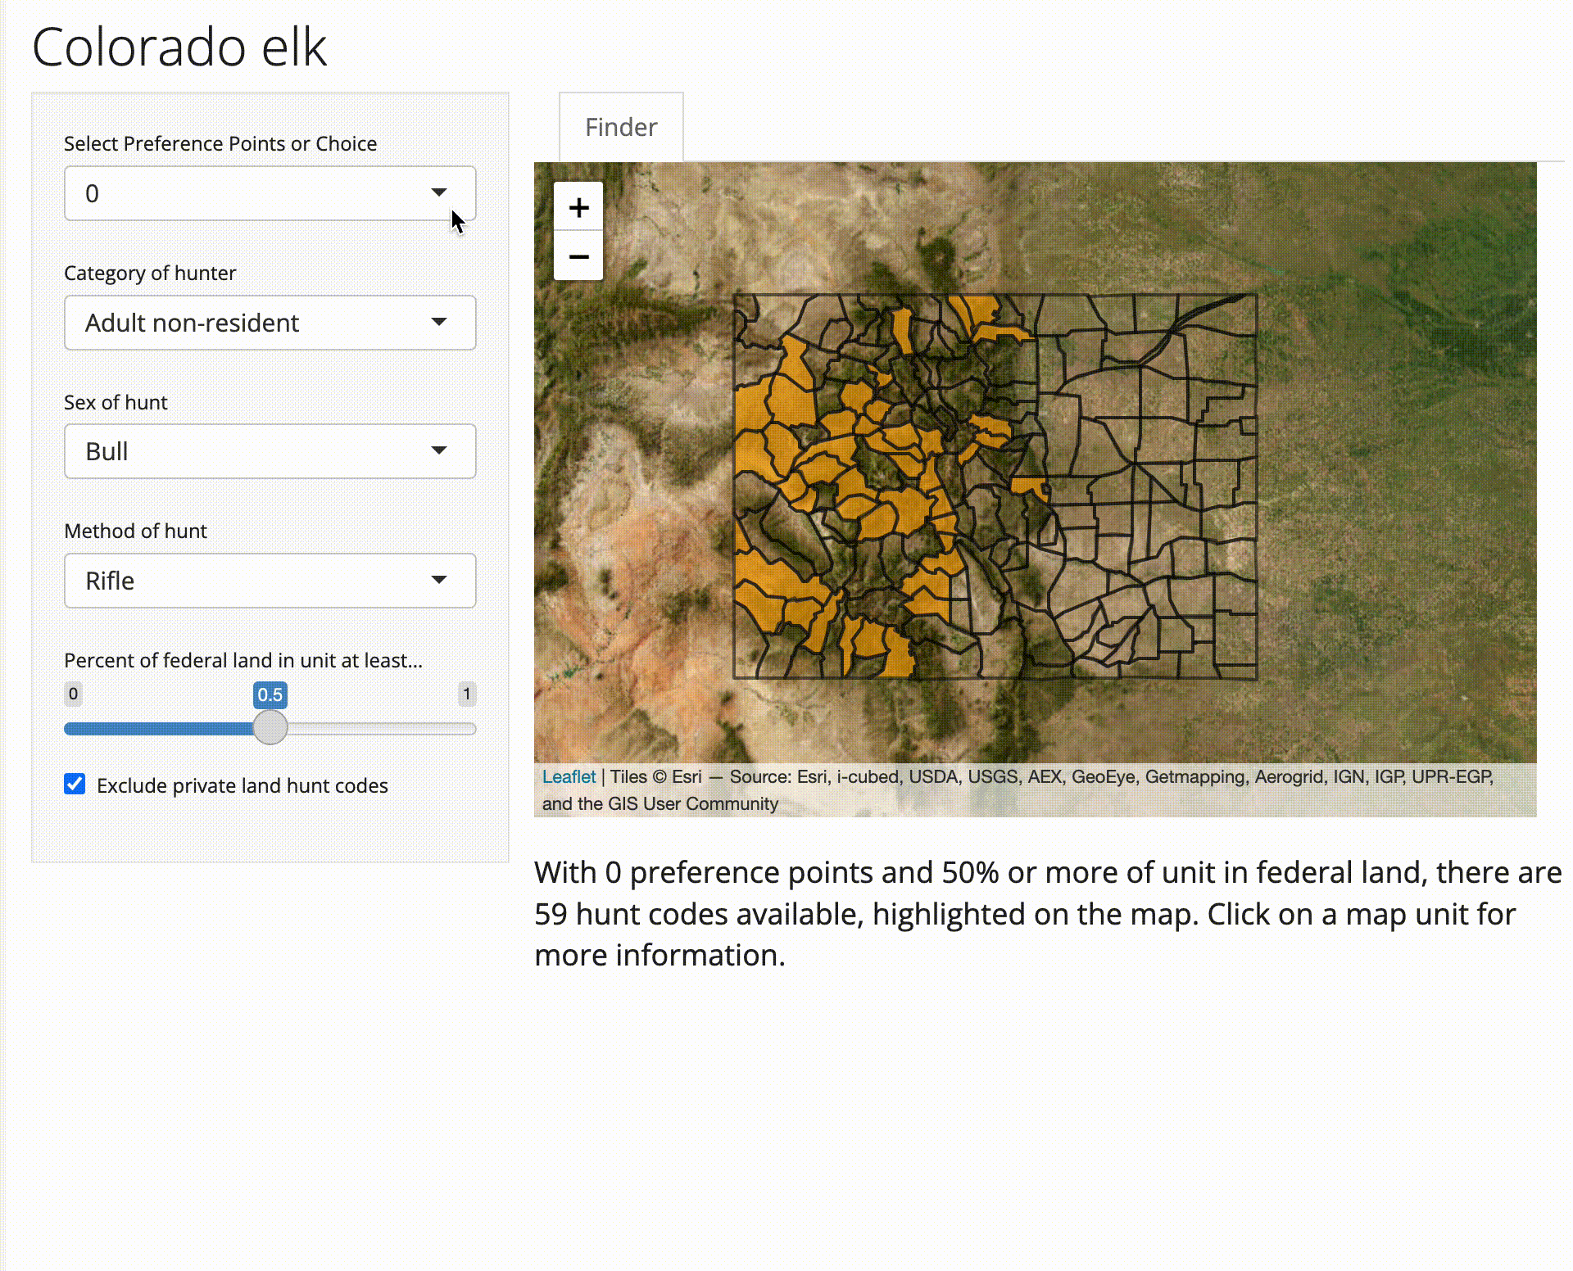Click the hunt codes summary text below the map

(1048, 914)
